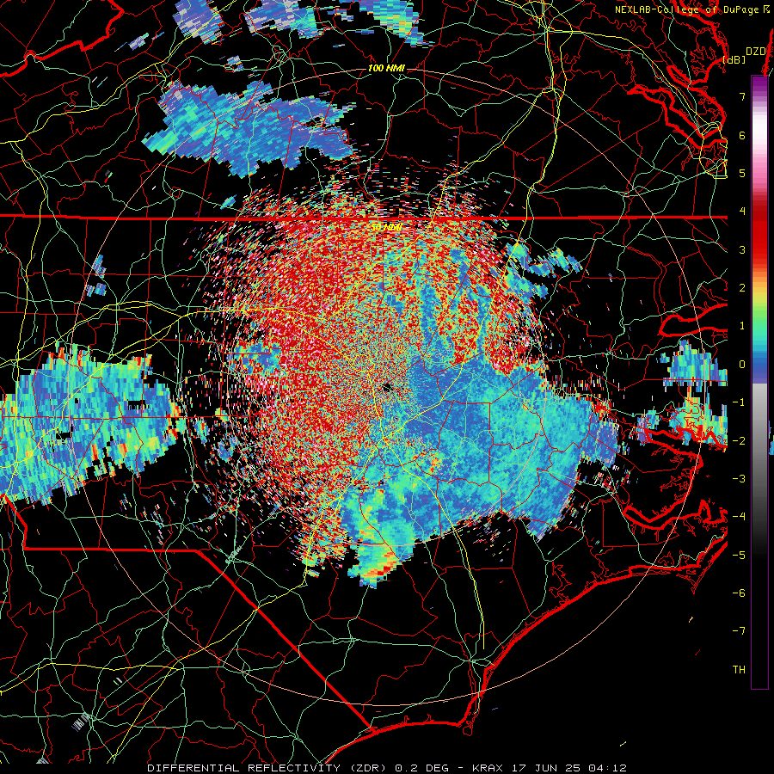Click the 7 value on color scale
Image resolution: width=774 pixels, height=774 pixels.
point(742,96)
